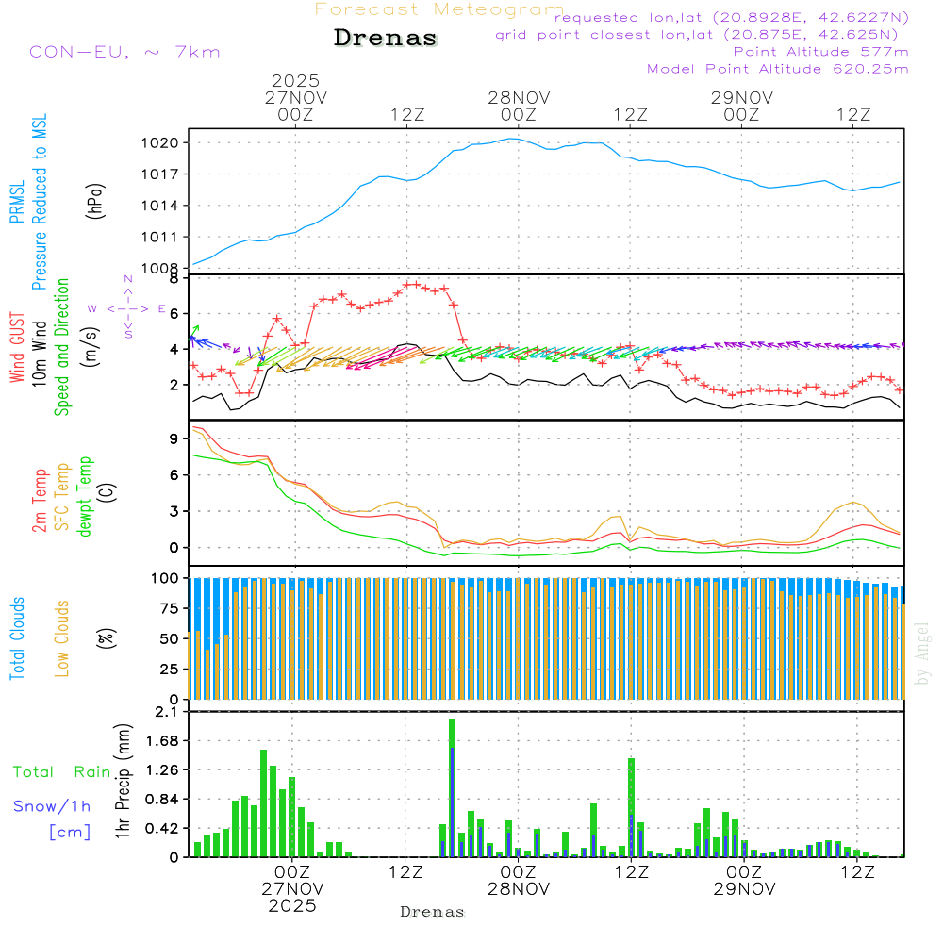The width and height of the screenshot is (943, 943).
Task: Click the bold Drenas title at top
Action: click(x=386, y=39)
